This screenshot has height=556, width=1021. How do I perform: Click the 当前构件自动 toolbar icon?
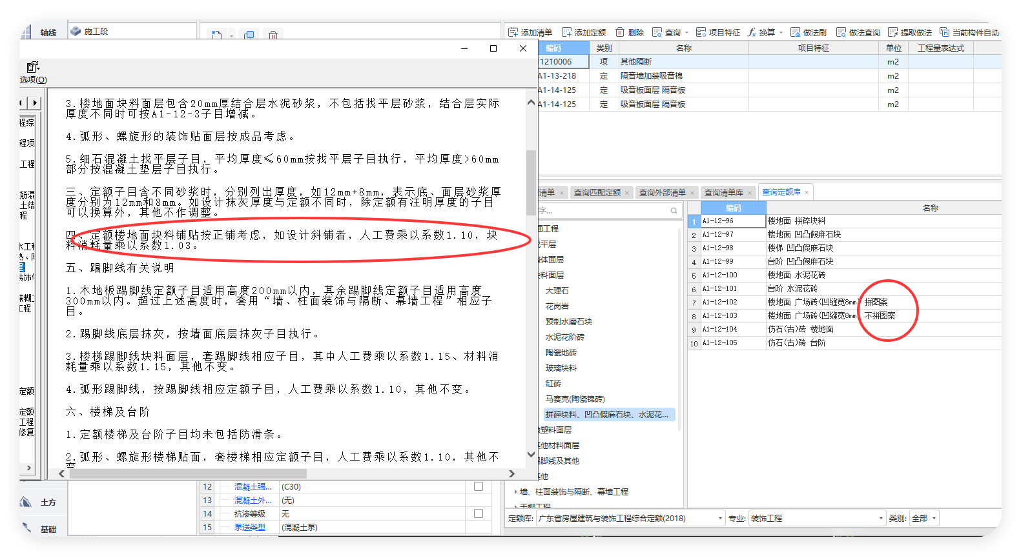click(944, 32)
